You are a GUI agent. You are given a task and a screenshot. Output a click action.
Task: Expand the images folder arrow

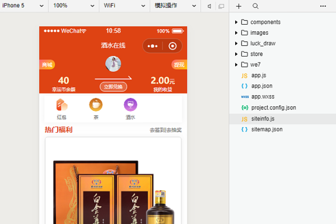(x=236, y=33)
